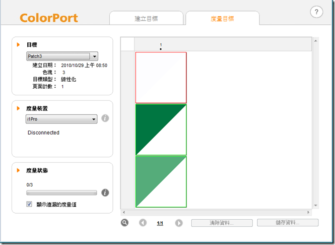Click the 0/3 measurement count

tap(30, 185)
